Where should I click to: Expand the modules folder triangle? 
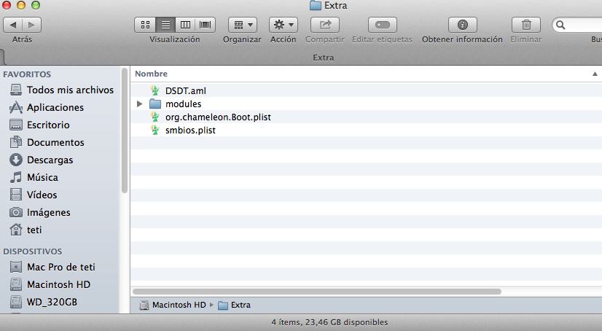(140, 104)
